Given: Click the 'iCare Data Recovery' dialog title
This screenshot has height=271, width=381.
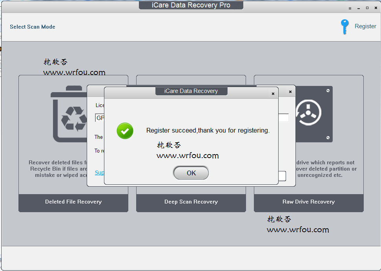Looking at the screenshot, I should pyautogui.click(x=191, y=91).
